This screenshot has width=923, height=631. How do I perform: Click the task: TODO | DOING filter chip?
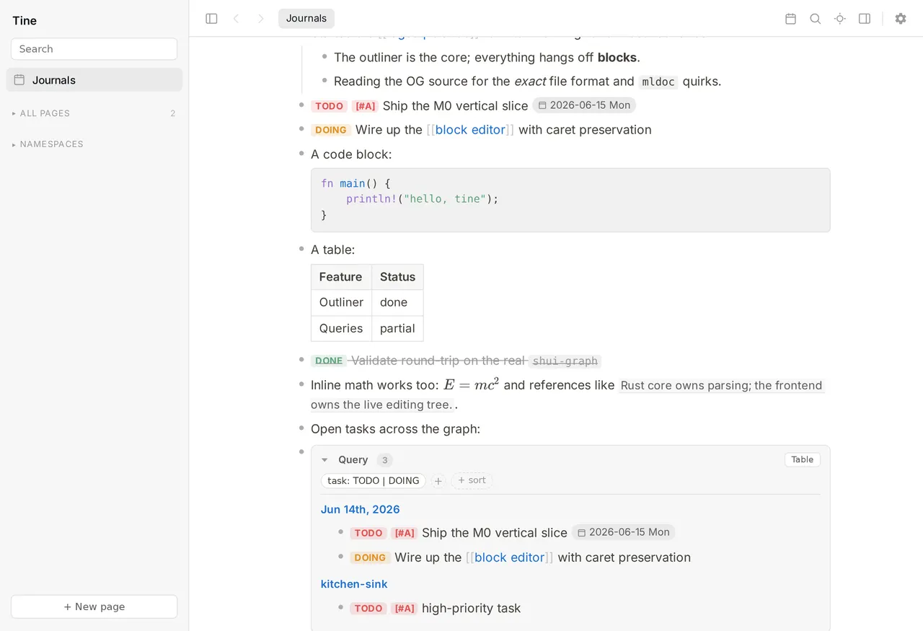pyautogui.click(x=373, y=480)
